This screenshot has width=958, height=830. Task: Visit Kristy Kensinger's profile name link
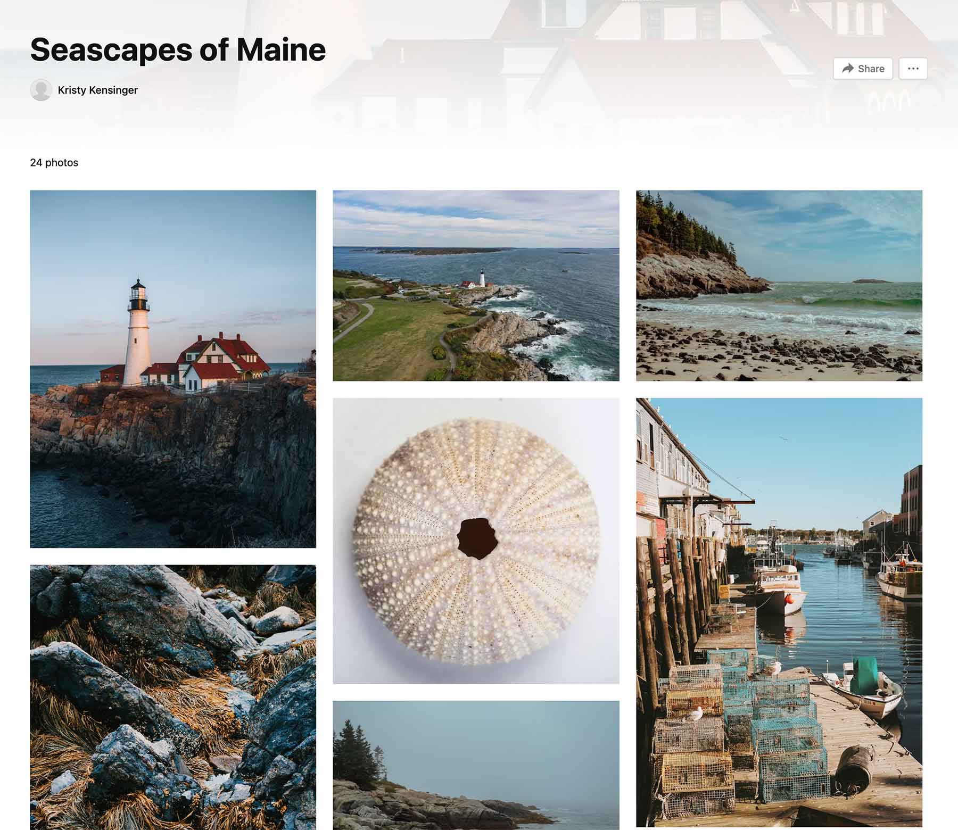click(97, 90)
